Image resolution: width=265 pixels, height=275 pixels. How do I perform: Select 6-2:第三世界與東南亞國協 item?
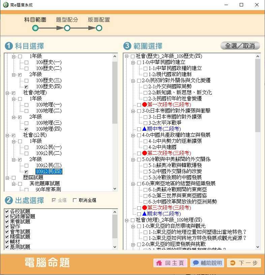(178, 195)
